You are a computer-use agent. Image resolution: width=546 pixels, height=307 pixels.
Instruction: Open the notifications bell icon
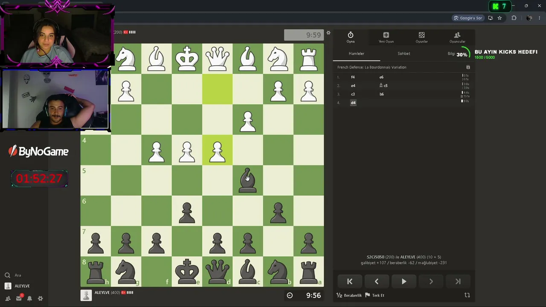point(29,298)
